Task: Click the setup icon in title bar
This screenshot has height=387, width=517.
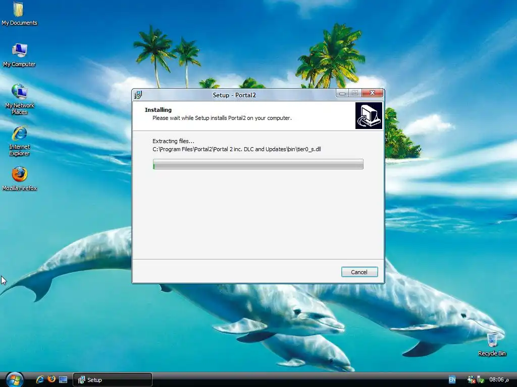Action: pos(138,95)
